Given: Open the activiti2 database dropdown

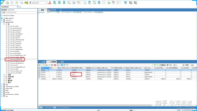Looking at the screenshot, I should pyautogui.click(x=39, y=2).
